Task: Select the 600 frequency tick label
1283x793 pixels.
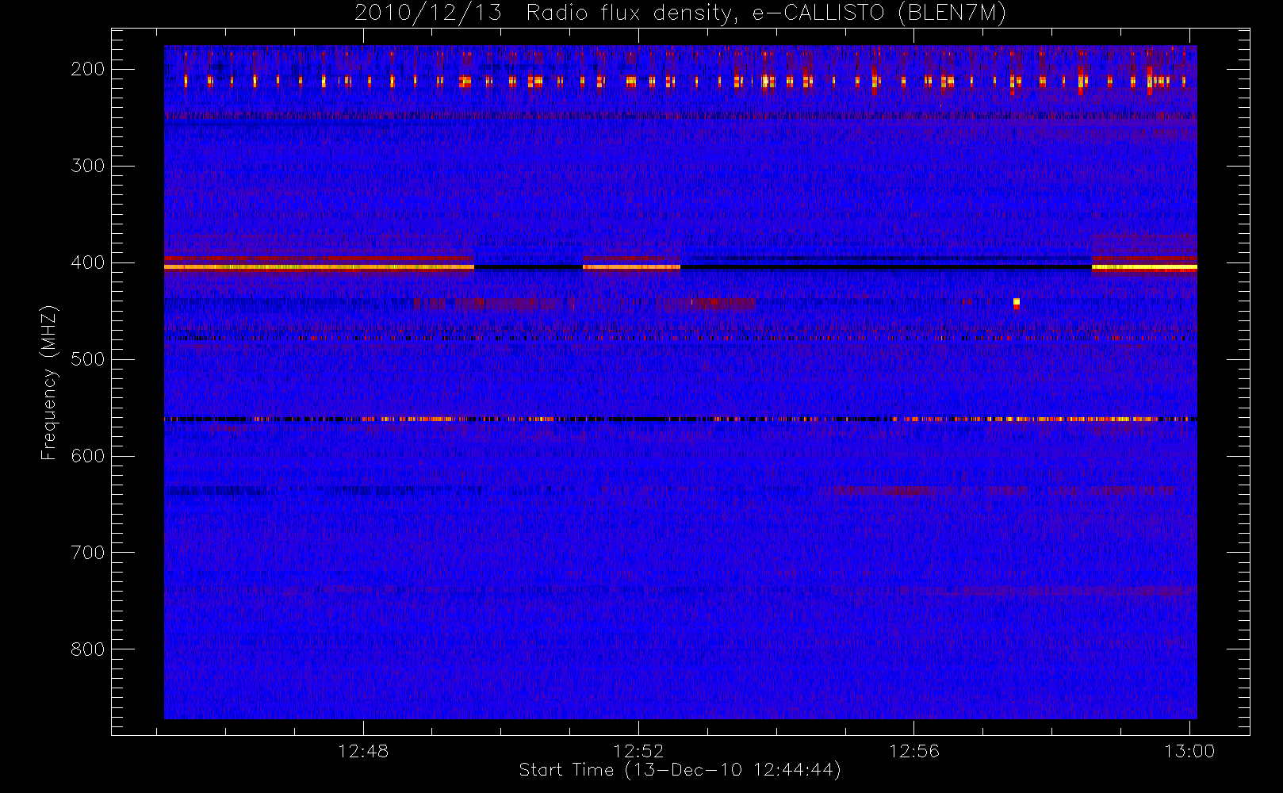Action: 88,456
